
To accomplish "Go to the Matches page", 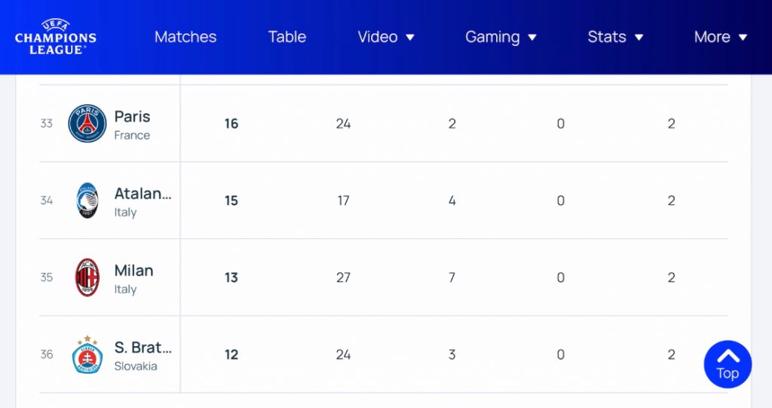I will point(185,37).
